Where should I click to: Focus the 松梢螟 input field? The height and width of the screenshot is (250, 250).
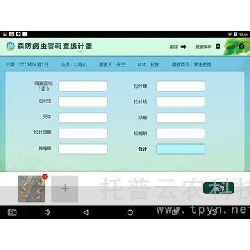(180, 133)
